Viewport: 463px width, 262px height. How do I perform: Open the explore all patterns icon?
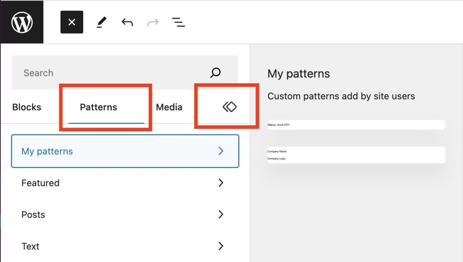(230, 107)
